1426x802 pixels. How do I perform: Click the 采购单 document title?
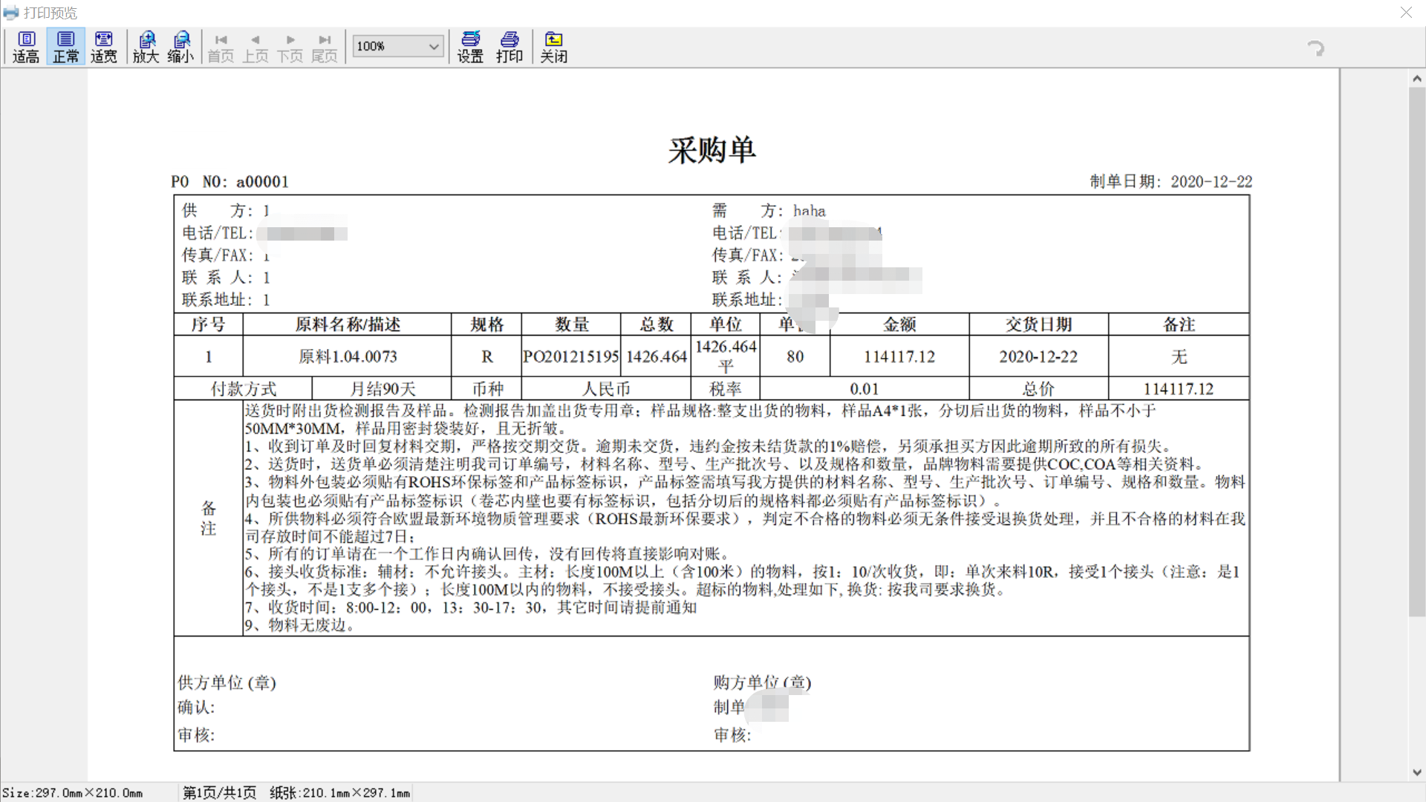(x=712, y=150)
